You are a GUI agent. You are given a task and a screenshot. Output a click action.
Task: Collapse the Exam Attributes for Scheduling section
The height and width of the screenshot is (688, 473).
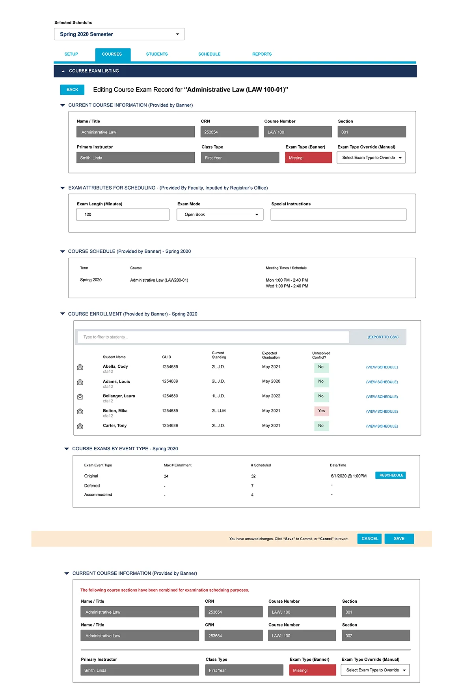click(62, 188)
